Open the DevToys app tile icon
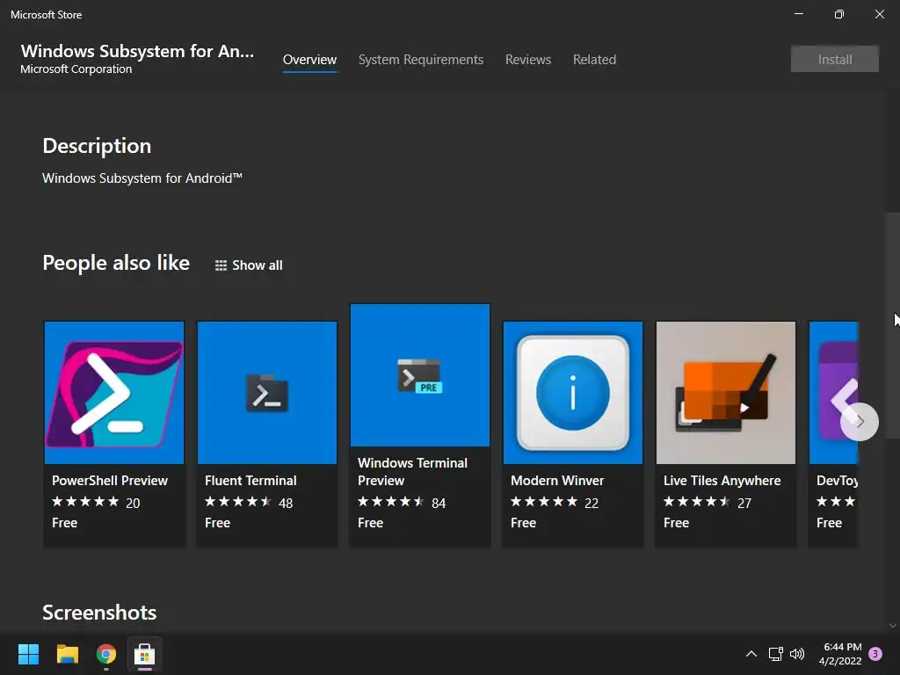 [833, 393]
